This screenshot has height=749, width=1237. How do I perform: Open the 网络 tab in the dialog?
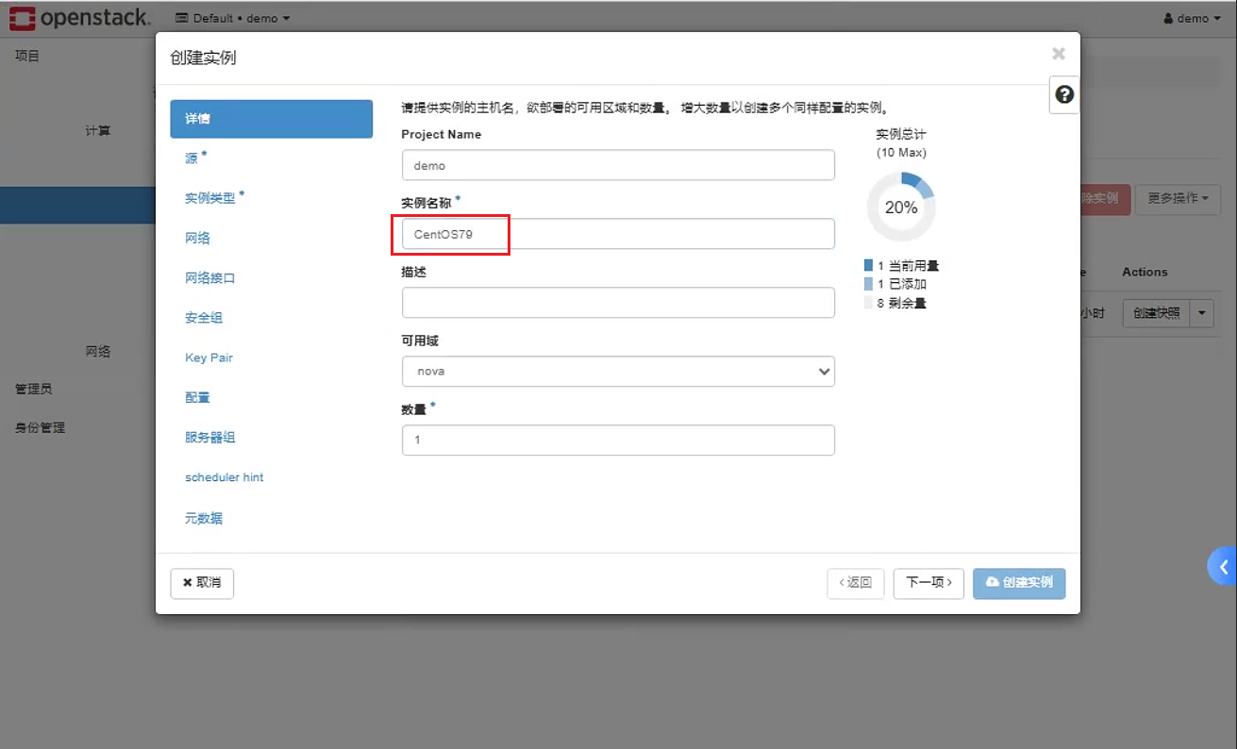pyautogui.click(x=198, y=238)
